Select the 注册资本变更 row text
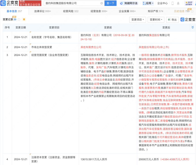This screenshot has height=165, width=196. tap(53, 159)
